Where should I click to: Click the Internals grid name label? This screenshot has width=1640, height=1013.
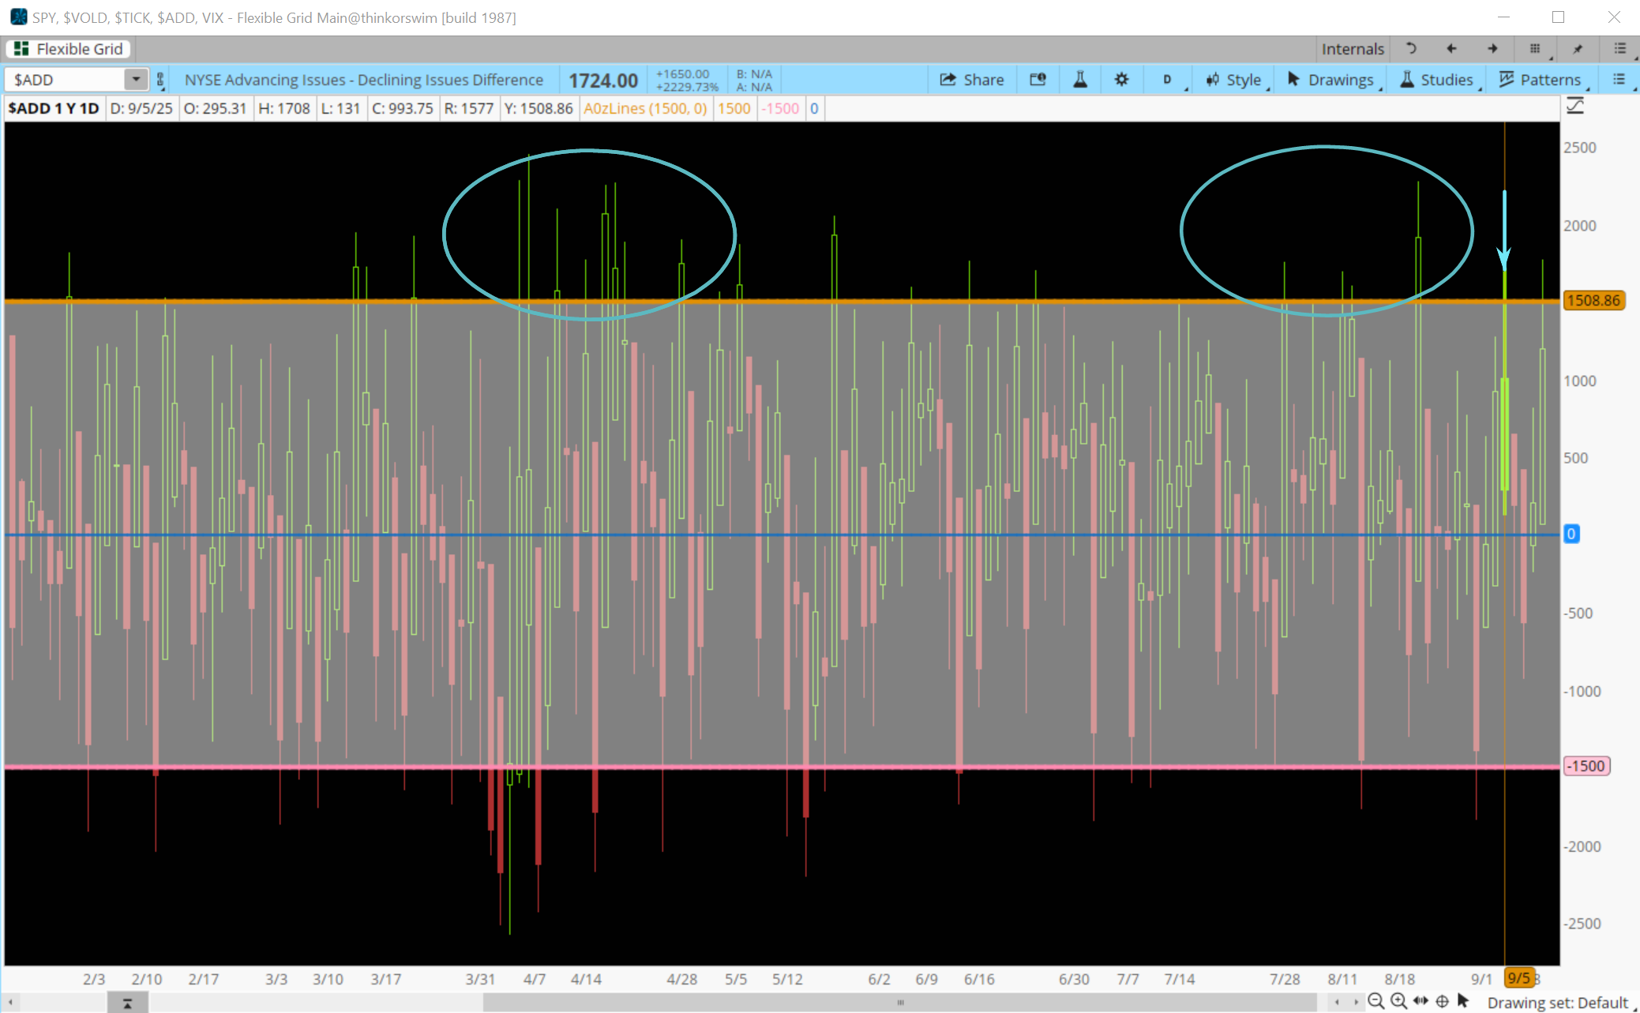[1353, 49]
